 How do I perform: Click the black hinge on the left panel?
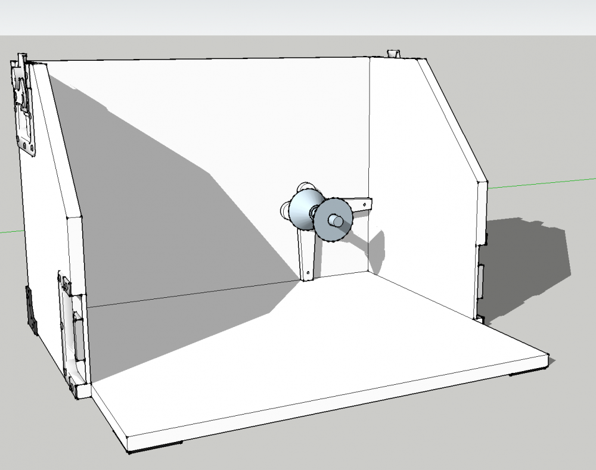pyautogui.click(x=31, y=310)
